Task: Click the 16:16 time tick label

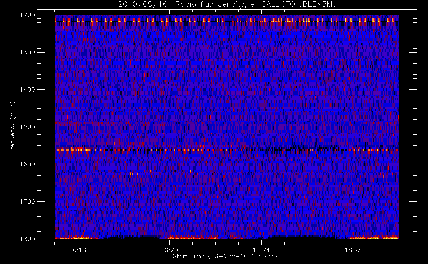Action: click(x=78, y=250)
